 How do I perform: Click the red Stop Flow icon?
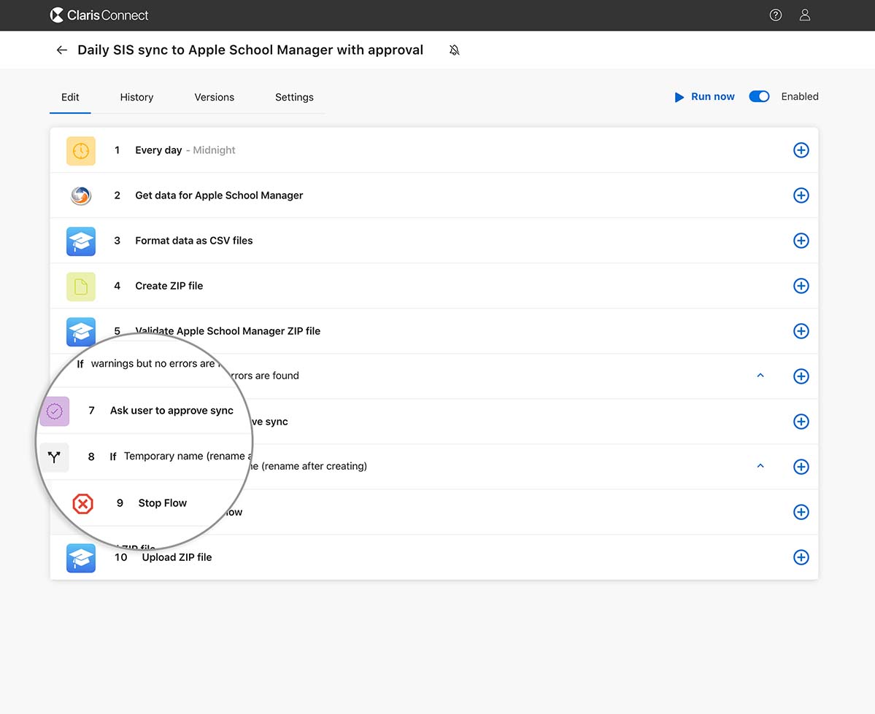[82, 504]
